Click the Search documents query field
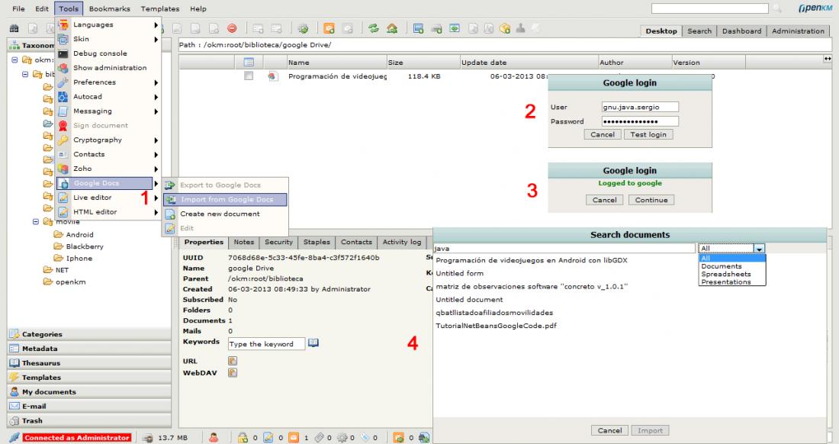The width and height of the screenshot is (839, 444). (564, 248)
